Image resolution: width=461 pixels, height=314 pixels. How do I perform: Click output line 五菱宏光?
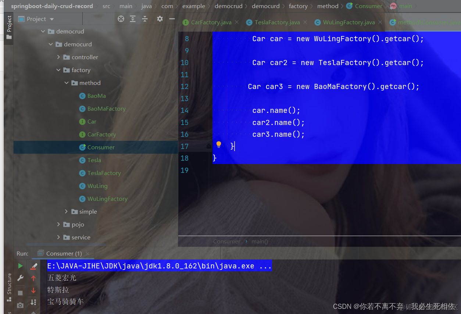pyautogui.click(x=62, y=278)
